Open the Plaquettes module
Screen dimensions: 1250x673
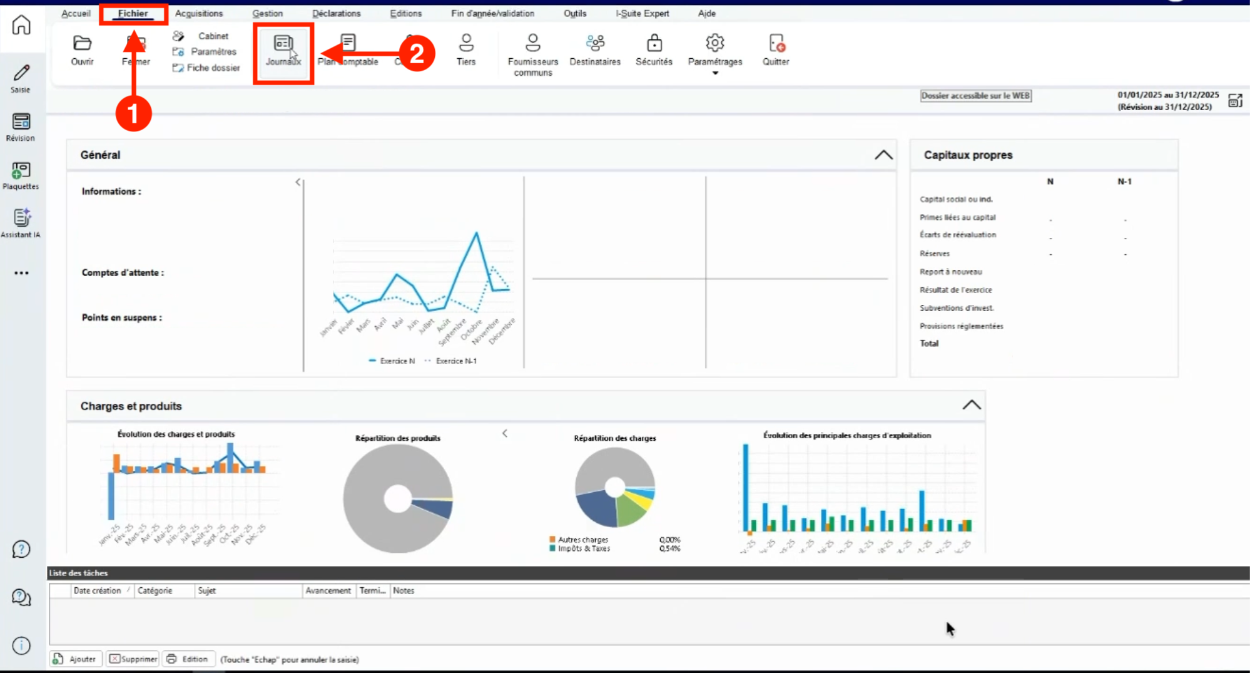point(21,176)
